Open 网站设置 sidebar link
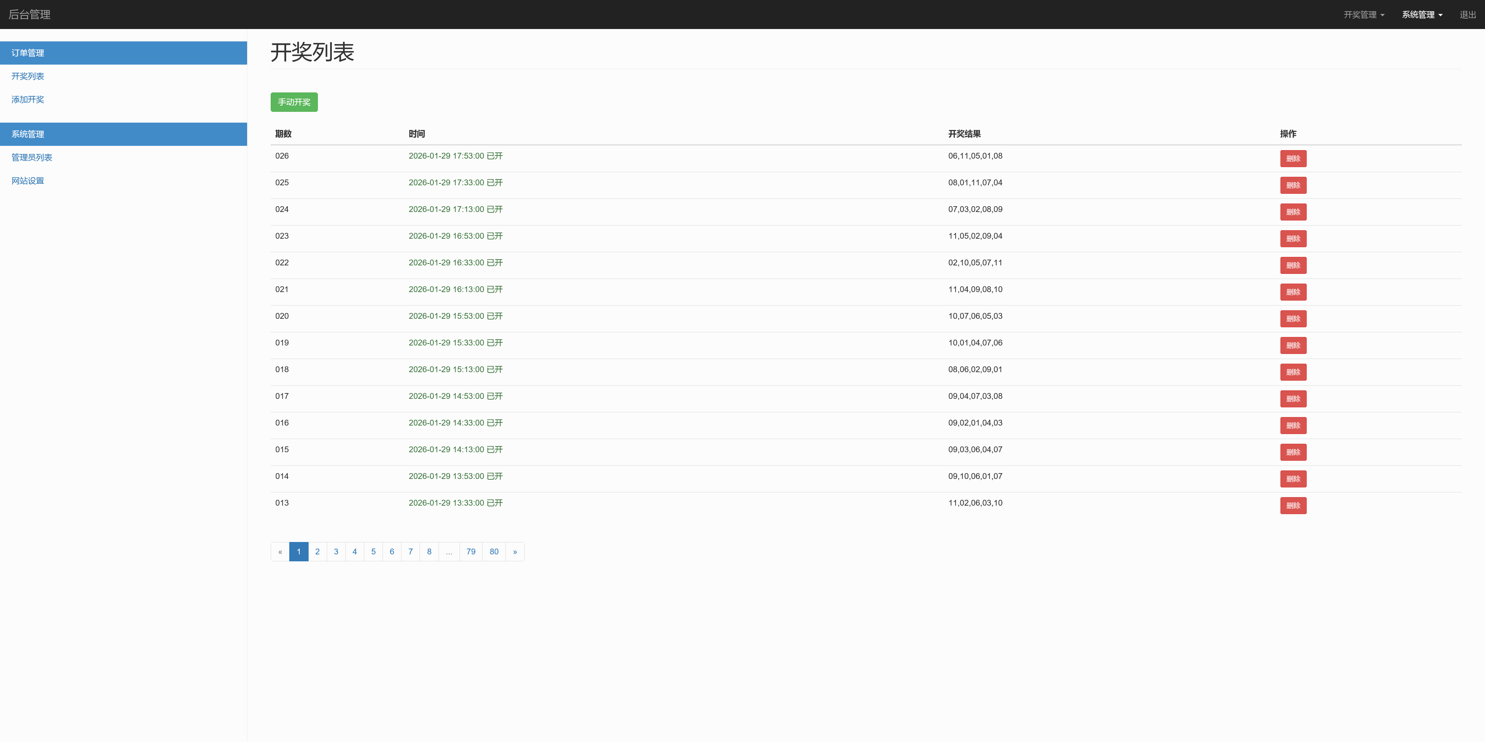 [28, 180]
